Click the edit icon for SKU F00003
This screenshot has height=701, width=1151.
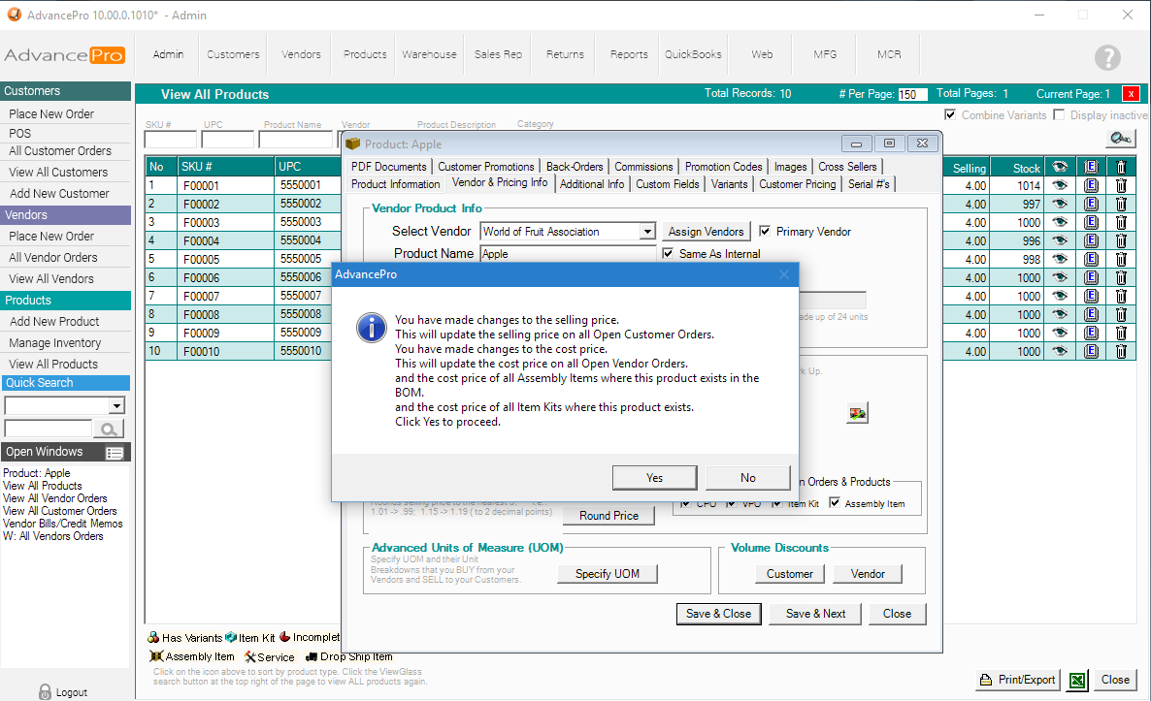click(1090, 222)
